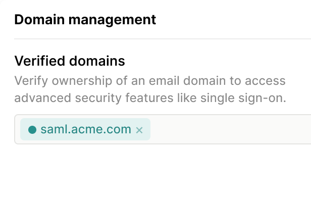Click the Verified domains section label
Image resolution: width=311 pixels, height=202 pixels.
69,61
